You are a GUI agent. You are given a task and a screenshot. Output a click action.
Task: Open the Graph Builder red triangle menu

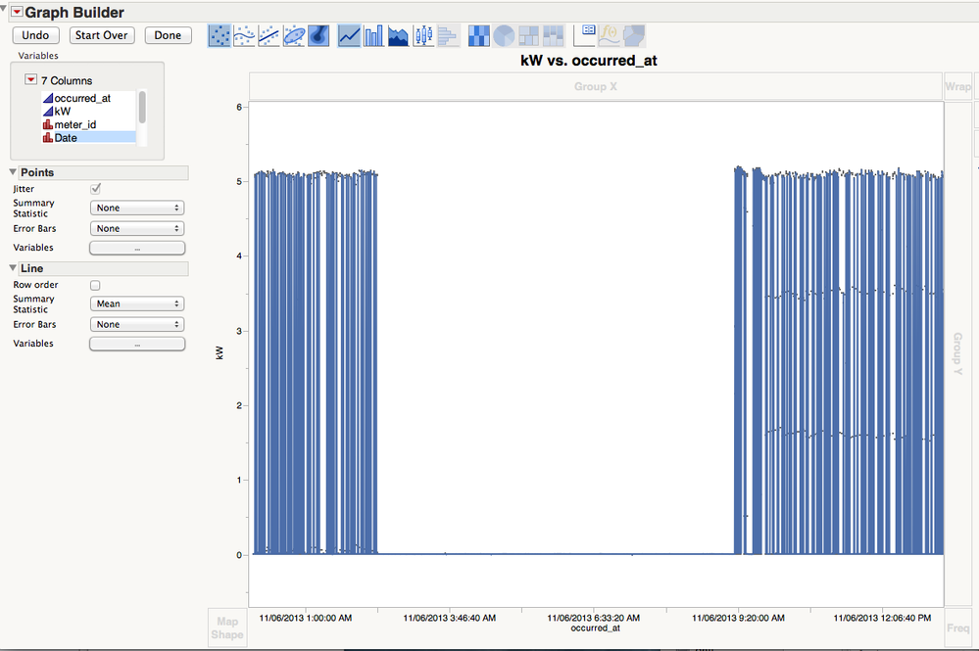(17, 12)
